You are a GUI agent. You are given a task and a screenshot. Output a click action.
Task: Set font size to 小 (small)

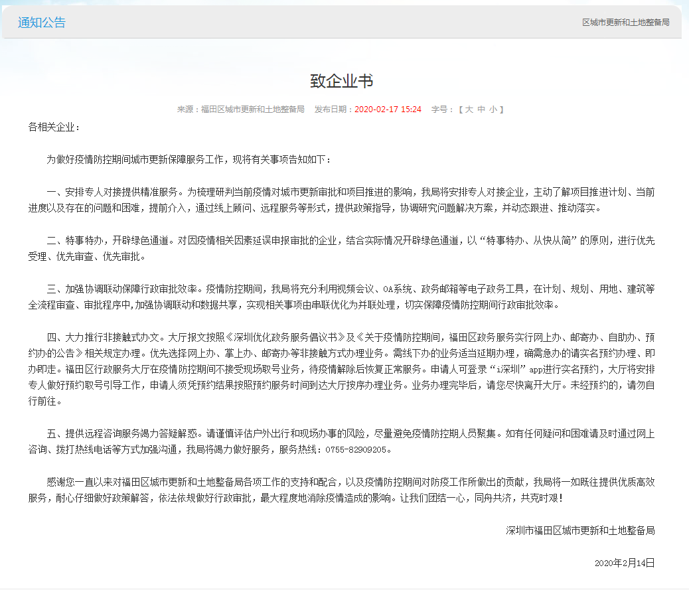pyautogui.click(x=493, y=110)
